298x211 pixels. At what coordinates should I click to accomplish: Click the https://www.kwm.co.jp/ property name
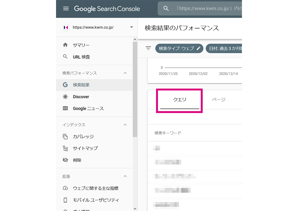tap(93, 27)
